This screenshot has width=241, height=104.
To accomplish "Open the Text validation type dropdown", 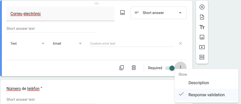I will click(27, 43).
